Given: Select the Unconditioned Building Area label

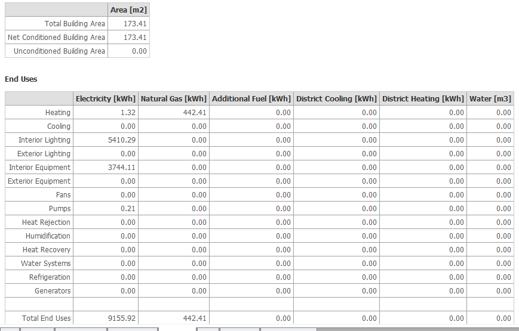Looking at the screenshot, I should pos(59,51).
